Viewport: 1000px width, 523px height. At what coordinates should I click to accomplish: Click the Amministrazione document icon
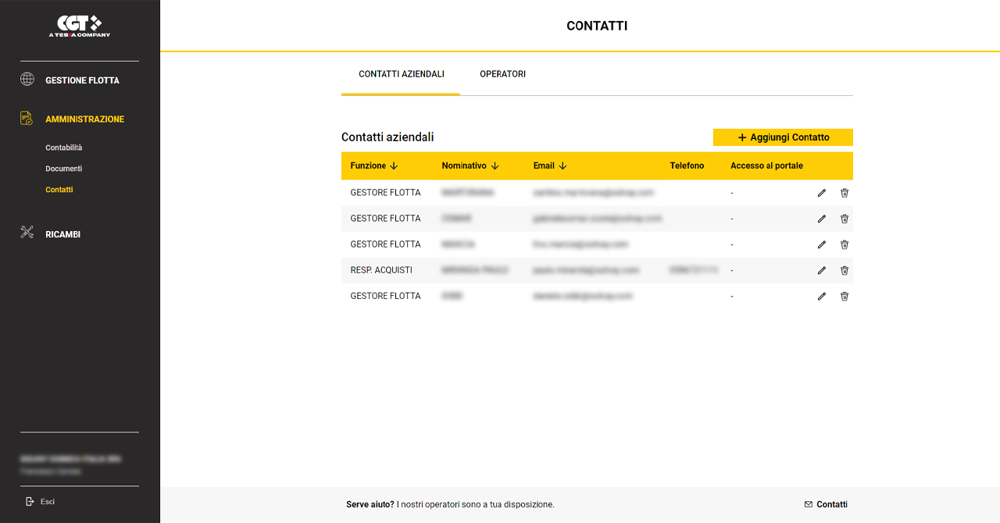point(27,119)
